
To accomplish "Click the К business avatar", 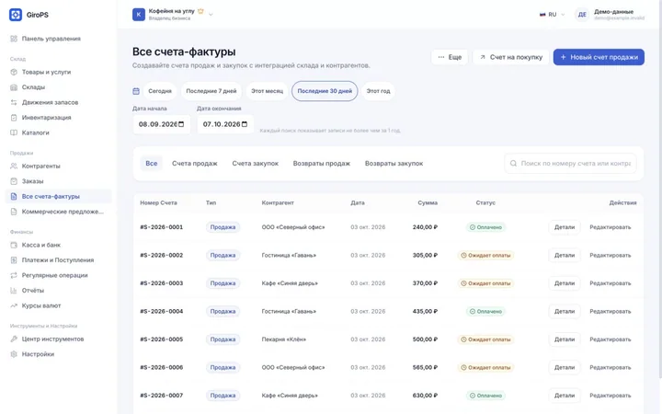I will [139, 15].
